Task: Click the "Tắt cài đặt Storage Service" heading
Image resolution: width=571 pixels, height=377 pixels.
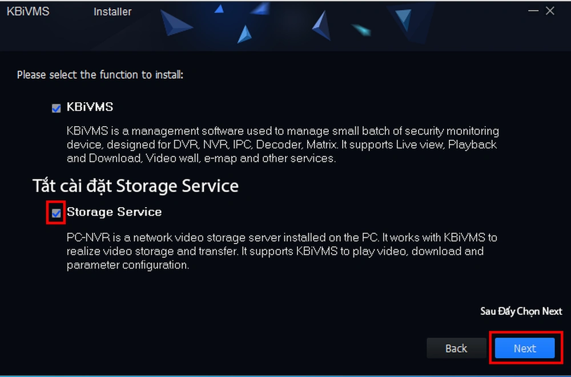Action: point(135,186)
